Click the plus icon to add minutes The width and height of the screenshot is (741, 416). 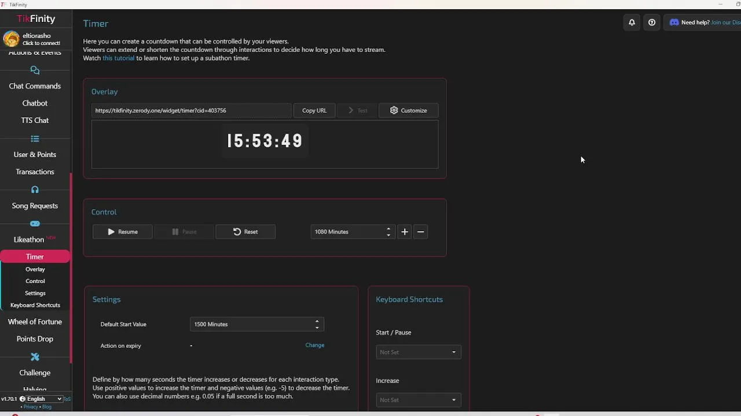coord(405,232)
